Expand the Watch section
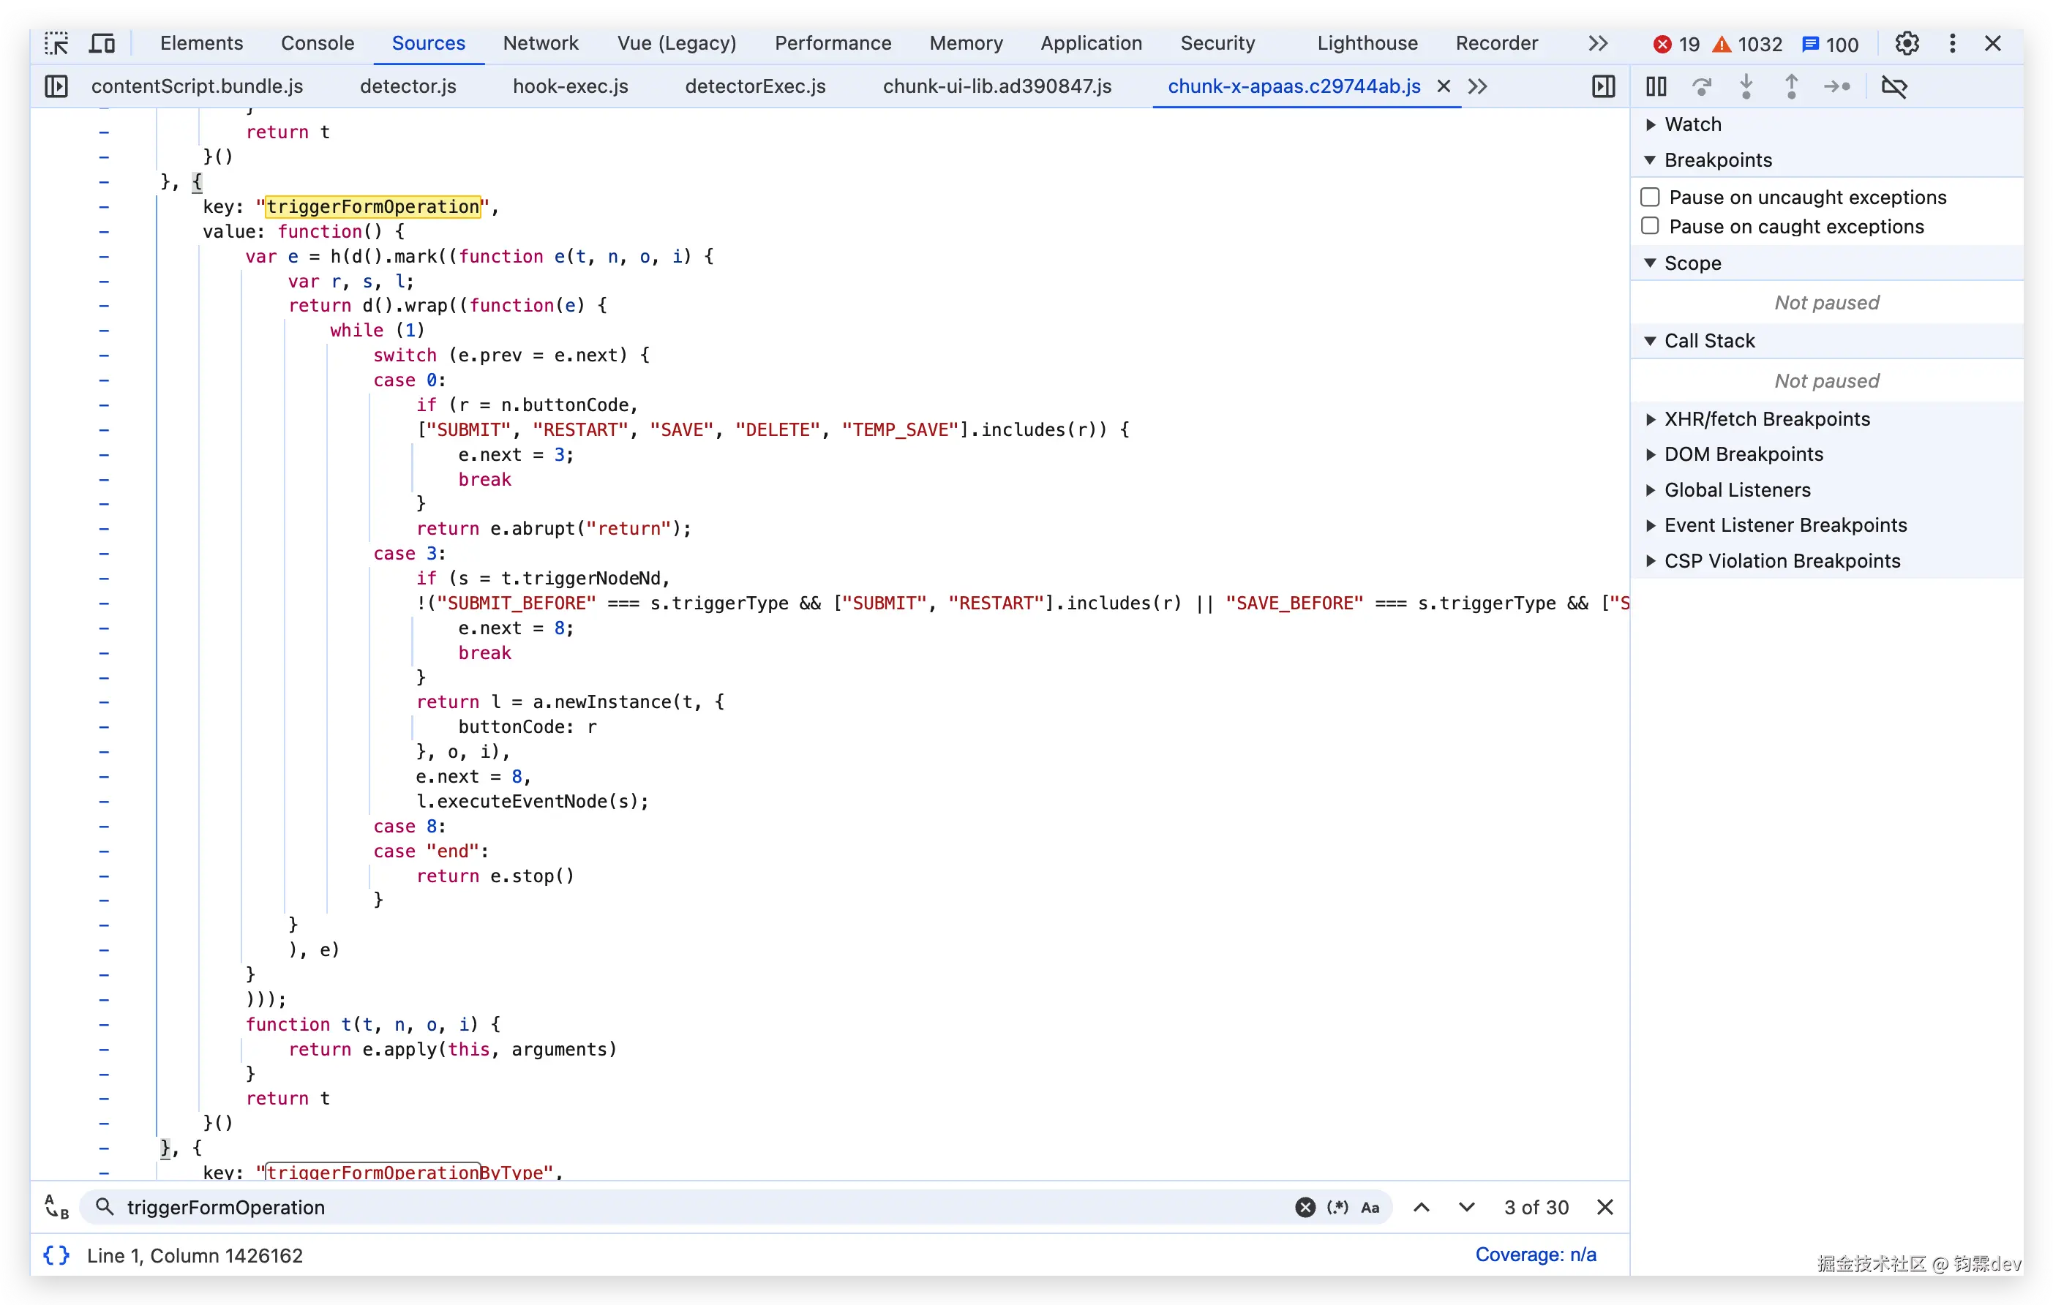The width and height of the screenshot is (2053, 1305). pos(1692,124)
